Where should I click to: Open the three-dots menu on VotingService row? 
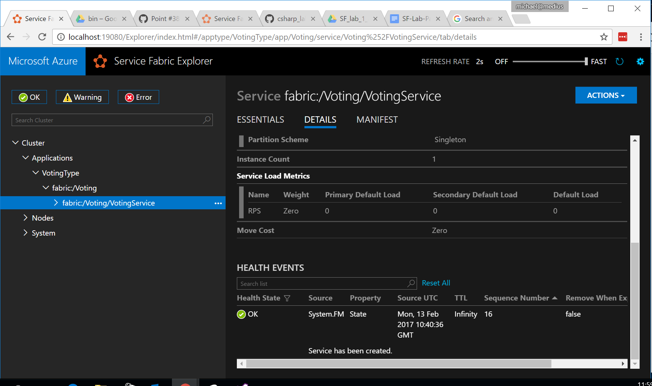click(218, 203)
